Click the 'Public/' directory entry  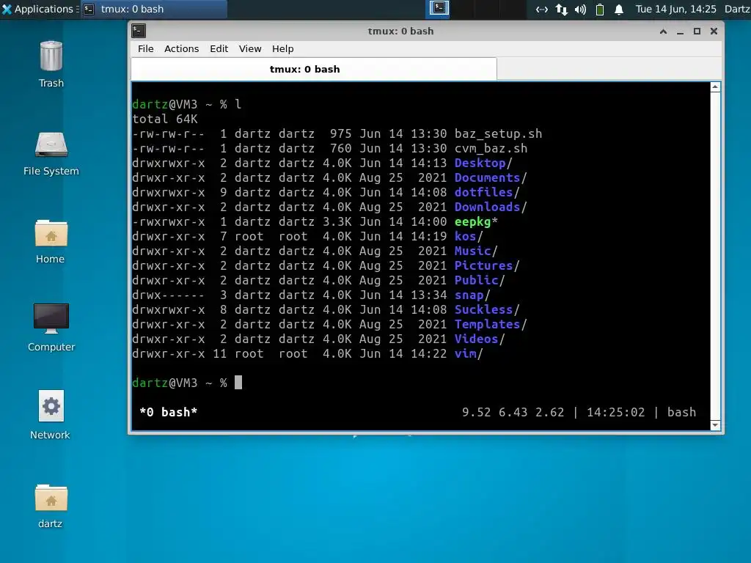[480, 280]
